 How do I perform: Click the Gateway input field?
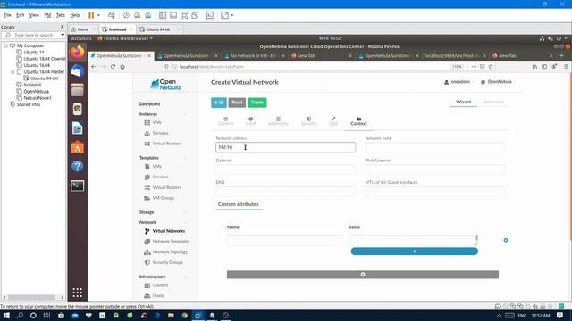(285, 169)
